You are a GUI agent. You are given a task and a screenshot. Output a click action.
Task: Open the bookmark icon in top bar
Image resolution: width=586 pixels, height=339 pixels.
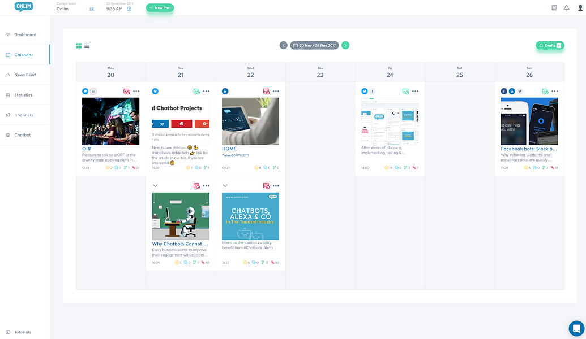[x=554, y=7]
